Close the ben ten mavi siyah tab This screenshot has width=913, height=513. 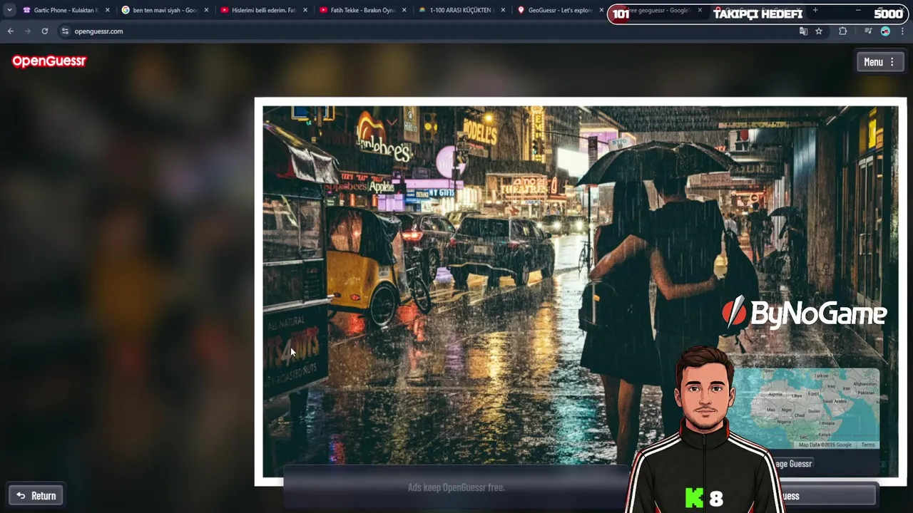(207, 11)
